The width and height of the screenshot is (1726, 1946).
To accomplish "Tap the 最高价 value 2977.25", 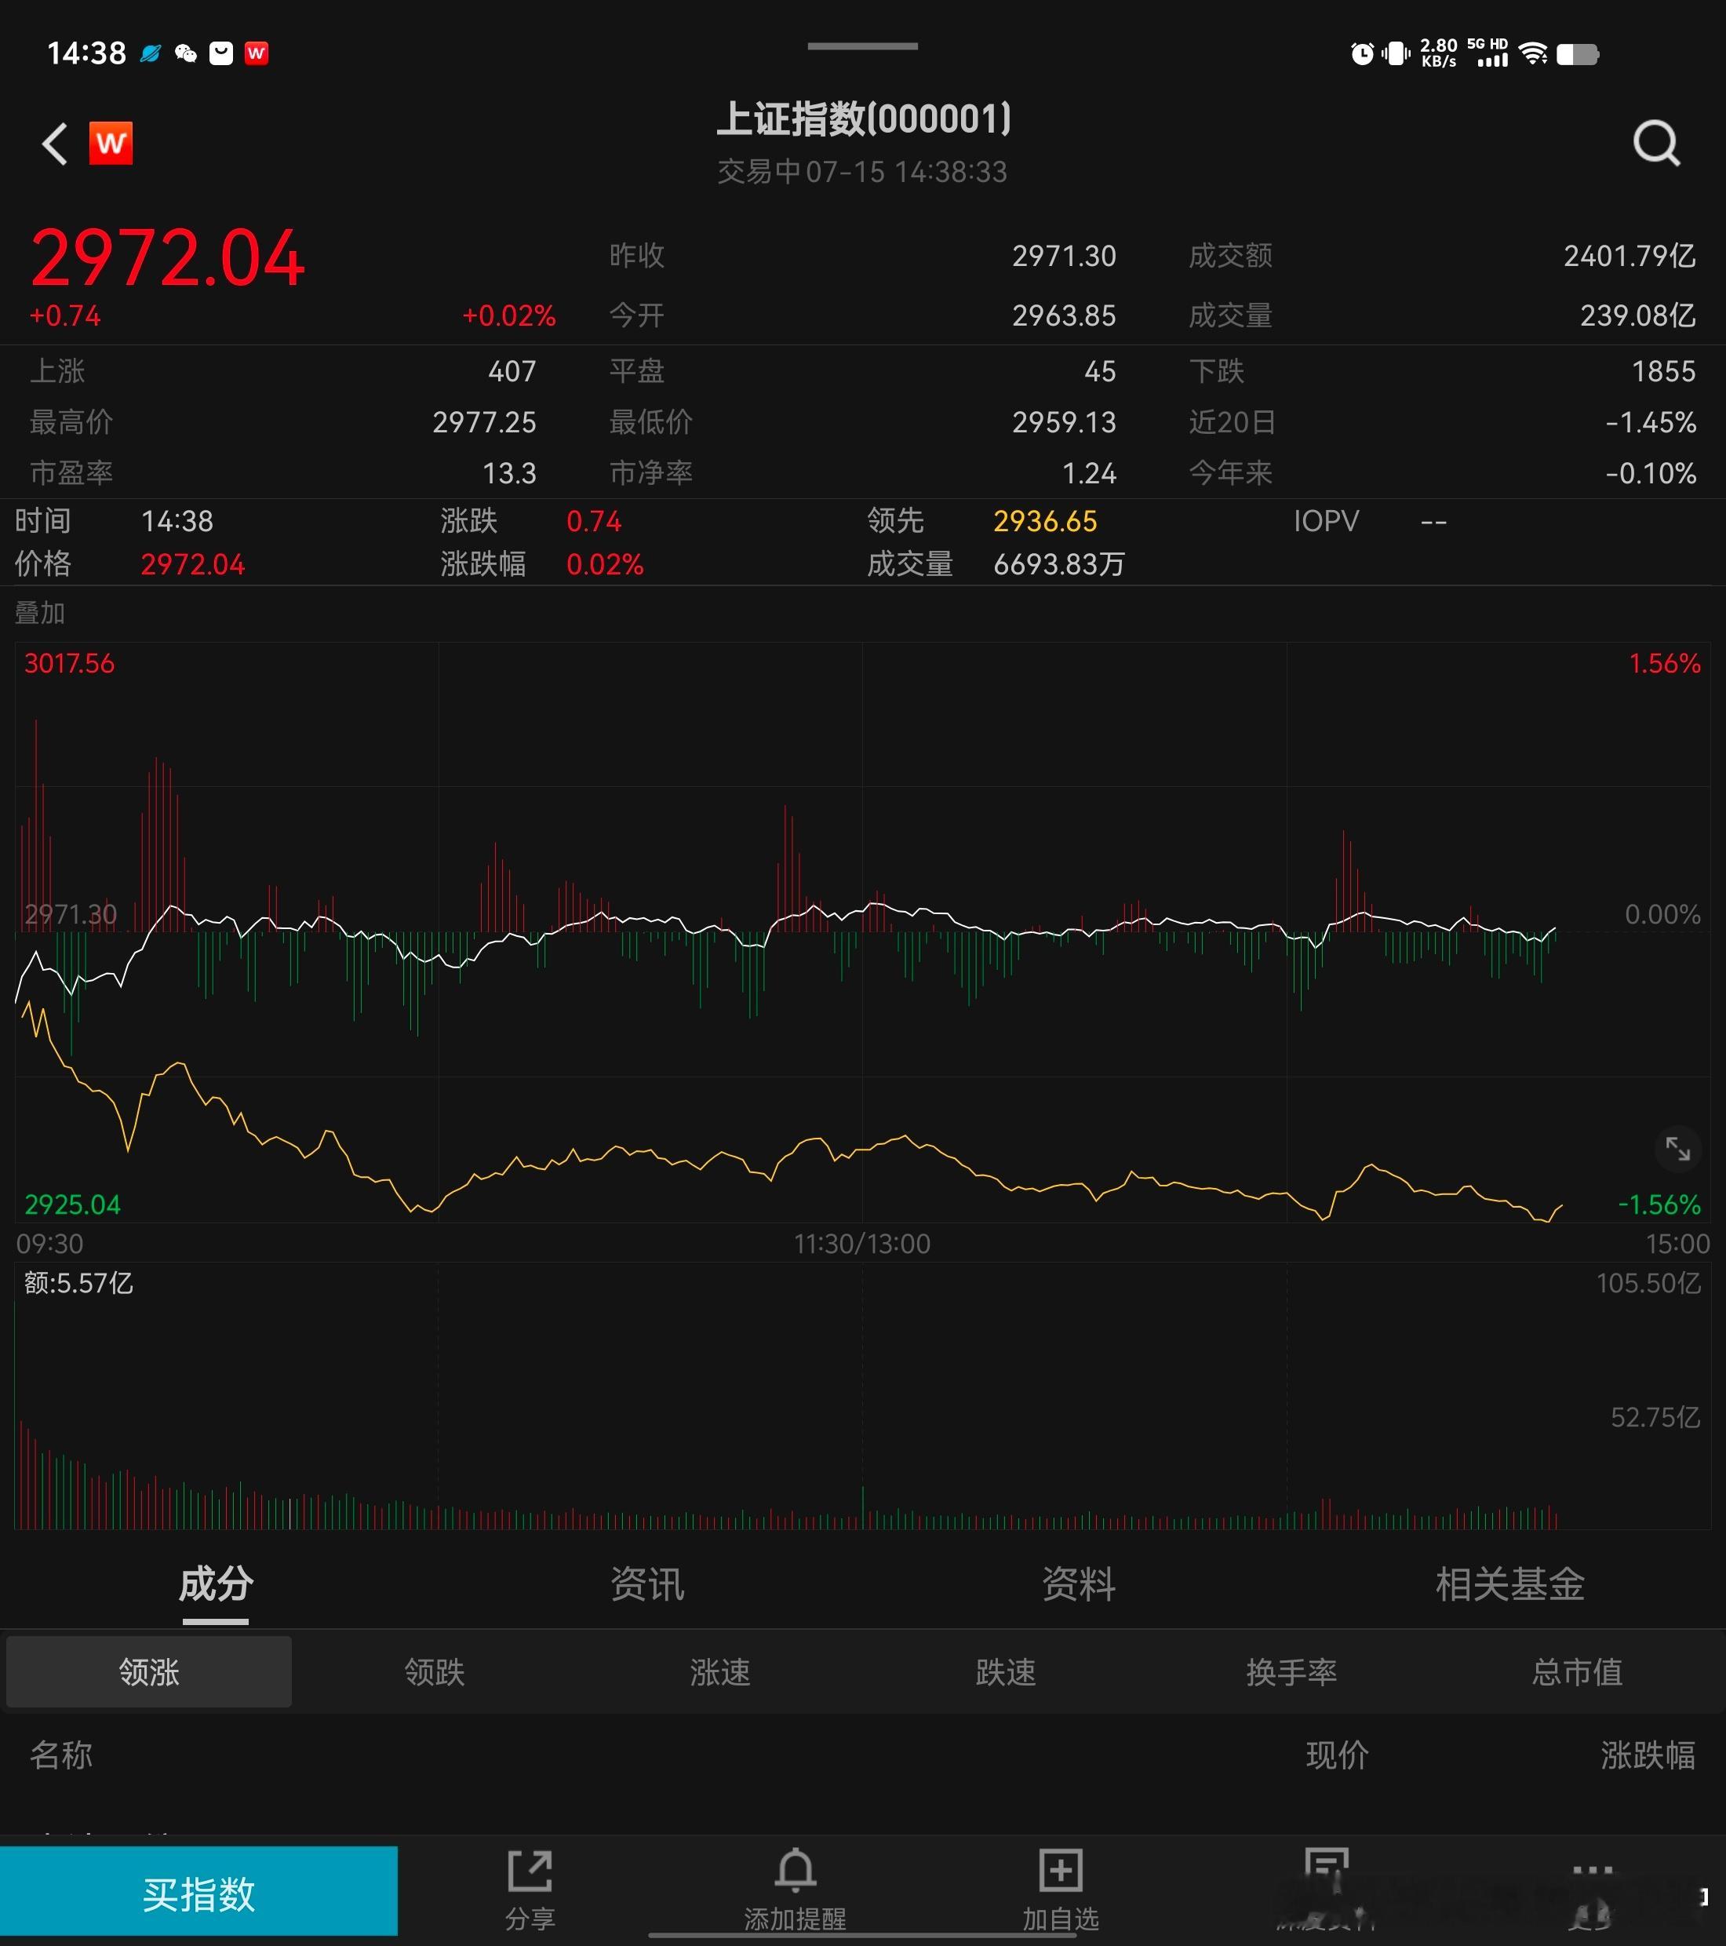I will pos(485,423).
